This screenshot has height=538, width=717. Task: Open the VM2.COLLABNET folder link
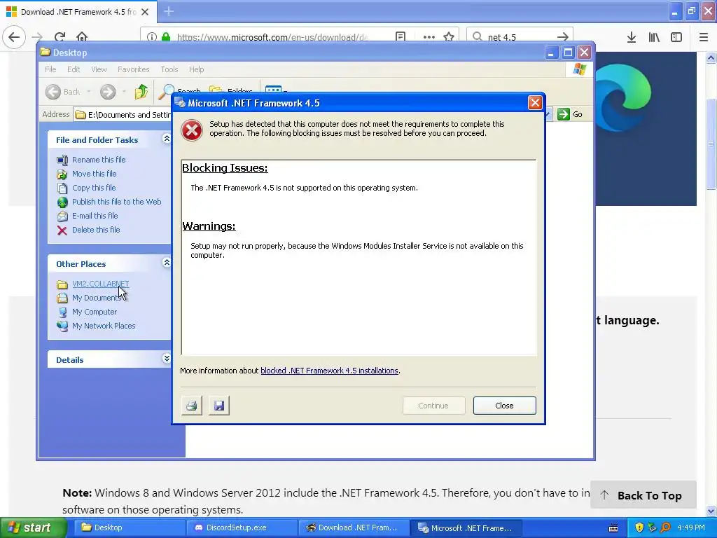tap(101, 284)
